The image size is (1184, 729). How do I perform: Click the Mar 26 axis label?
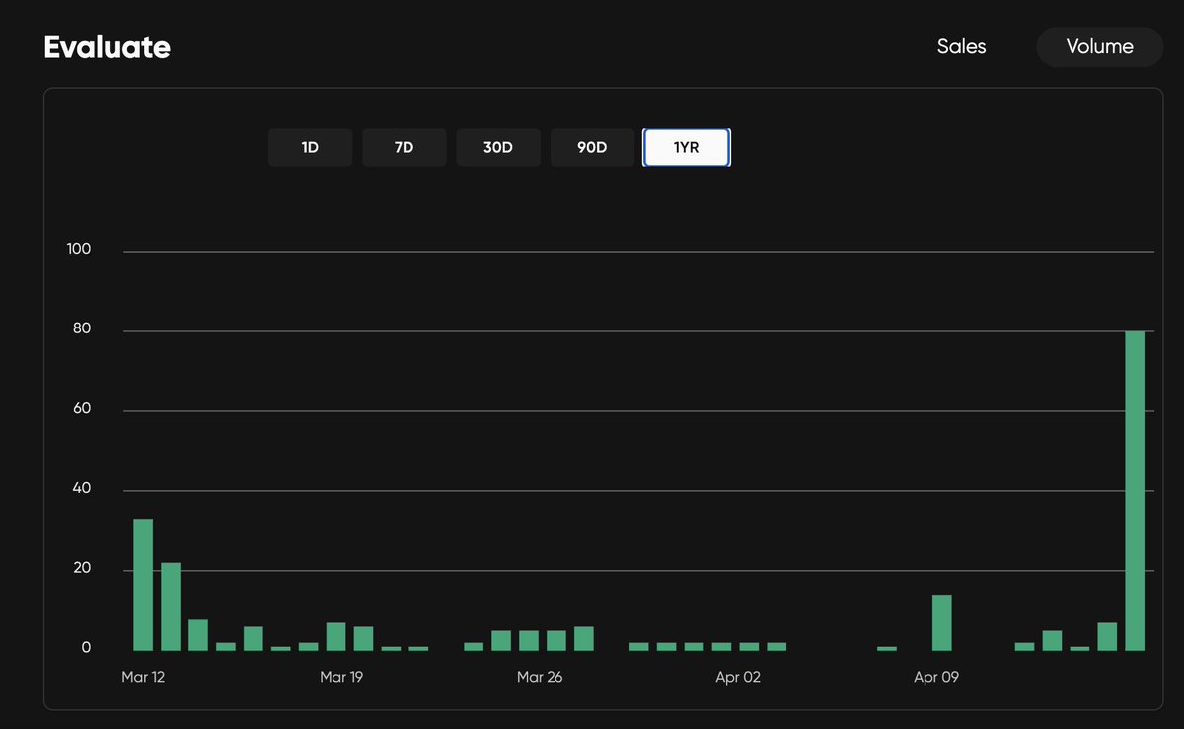pyautogui.click(x=540, y=677)
